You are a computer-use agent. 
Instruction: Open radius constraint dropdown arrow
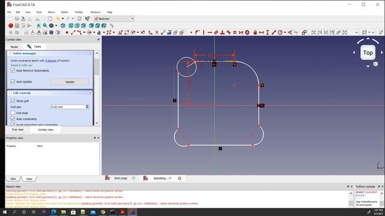(285, 32)
